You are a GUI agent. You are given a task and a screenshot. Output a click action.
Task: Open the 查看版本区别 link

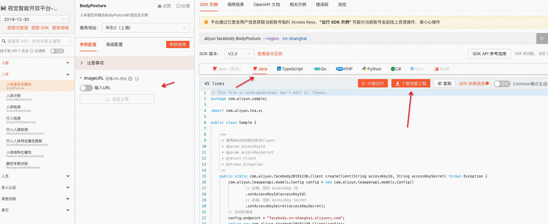click(x=270, y=54)
